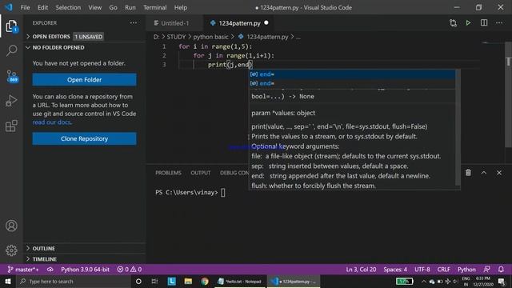The image size is (512, 288).
Task: Split the editor to the right
Action: point(484,23)
